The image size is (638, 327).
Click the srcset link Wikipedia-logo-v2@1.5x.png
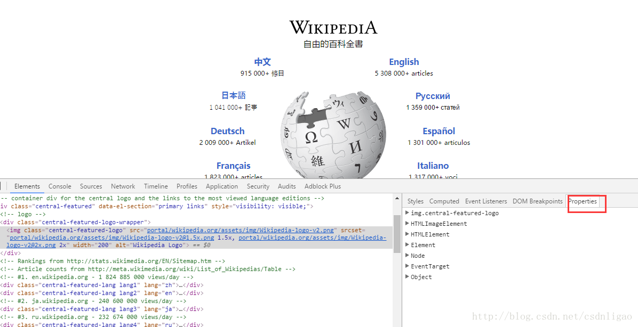(x=112, y=238)
